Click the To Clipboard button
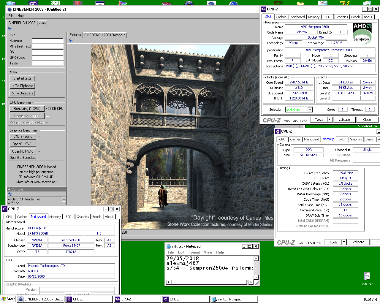Image resolution: width=380 pixels, height=304 pixels. pyautogui.click(x=22, y=86)
